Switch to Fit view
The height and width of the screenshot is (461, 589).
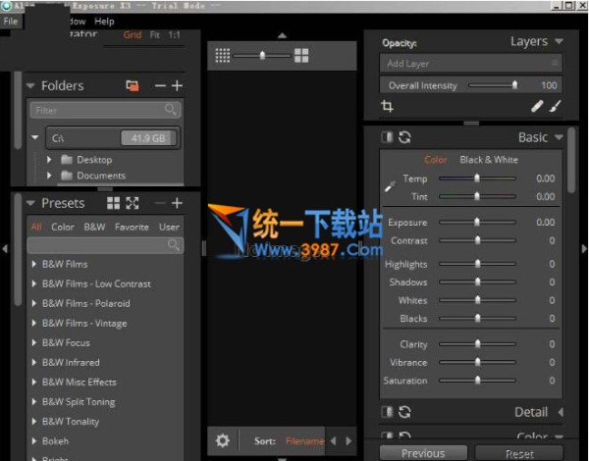[155, 35]
